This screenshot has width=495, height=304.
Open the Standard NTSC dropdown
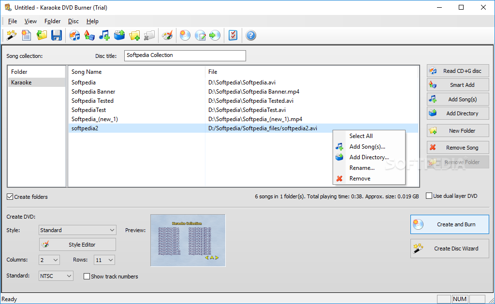(56, 276)
